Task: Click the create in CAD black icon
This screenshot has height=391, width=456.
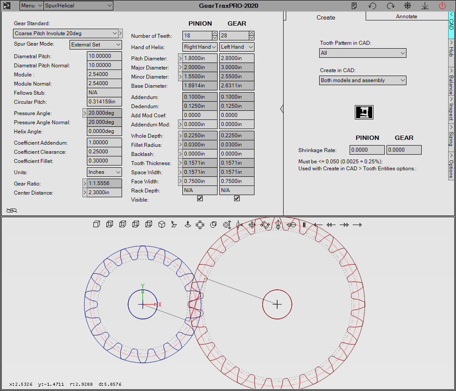Action: coord(364,112)
